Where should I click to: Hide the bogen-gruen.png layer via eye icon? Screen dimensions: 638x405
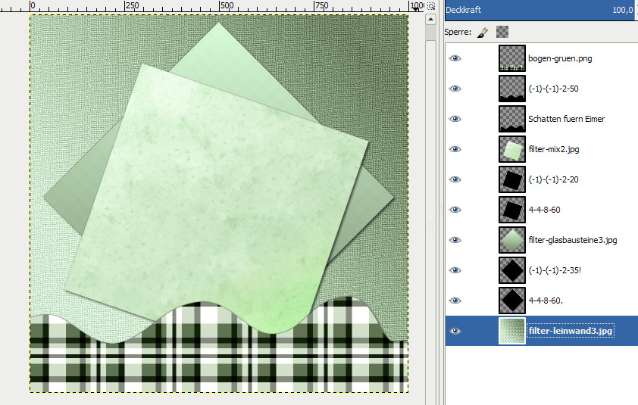click(x=455, y=58)
